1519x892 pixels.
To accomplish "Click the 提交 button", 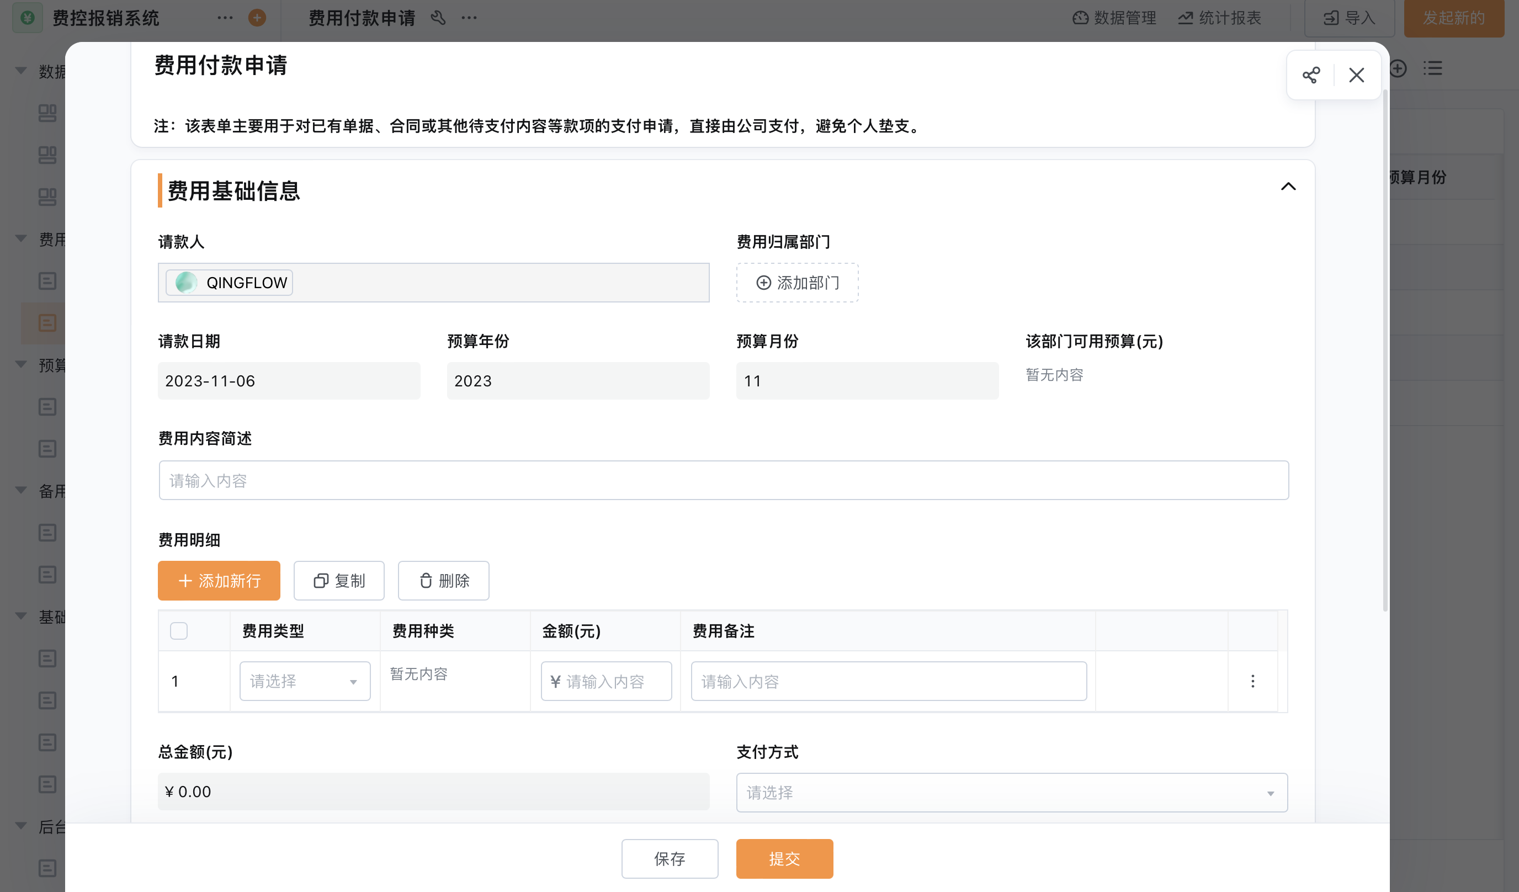I will click(x=784, y=859).
